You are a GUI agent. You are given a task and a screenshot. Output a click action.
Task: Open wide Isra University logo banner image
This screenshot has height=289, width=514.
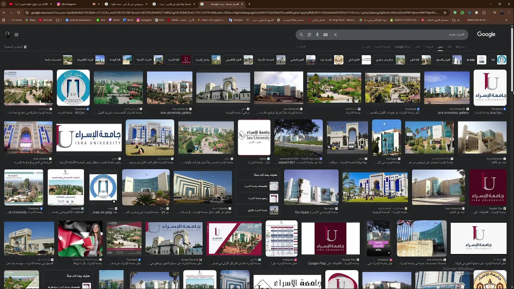click(89, 138)
